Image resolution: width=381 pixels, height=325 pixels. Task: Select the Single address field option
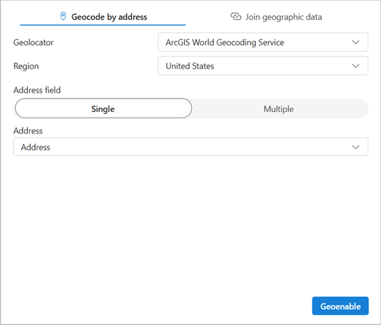[x=103, y=109]
